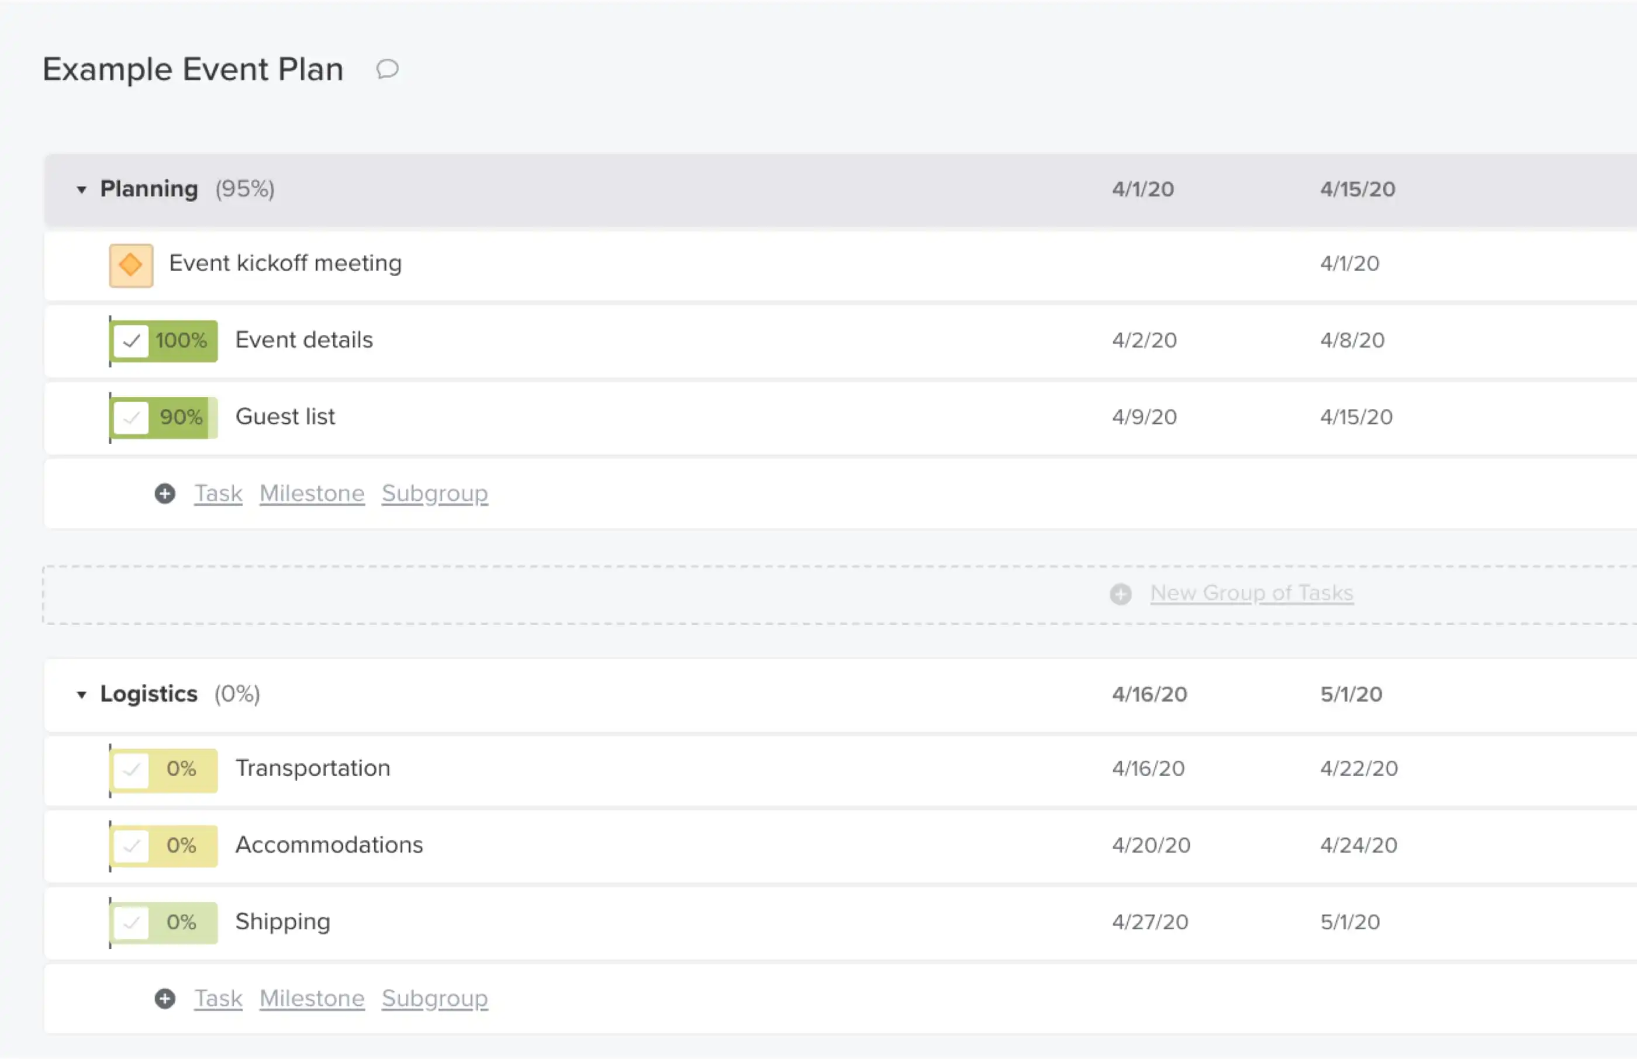
Task: Toggle the Guest list checkbox
Action: (132, 417)
